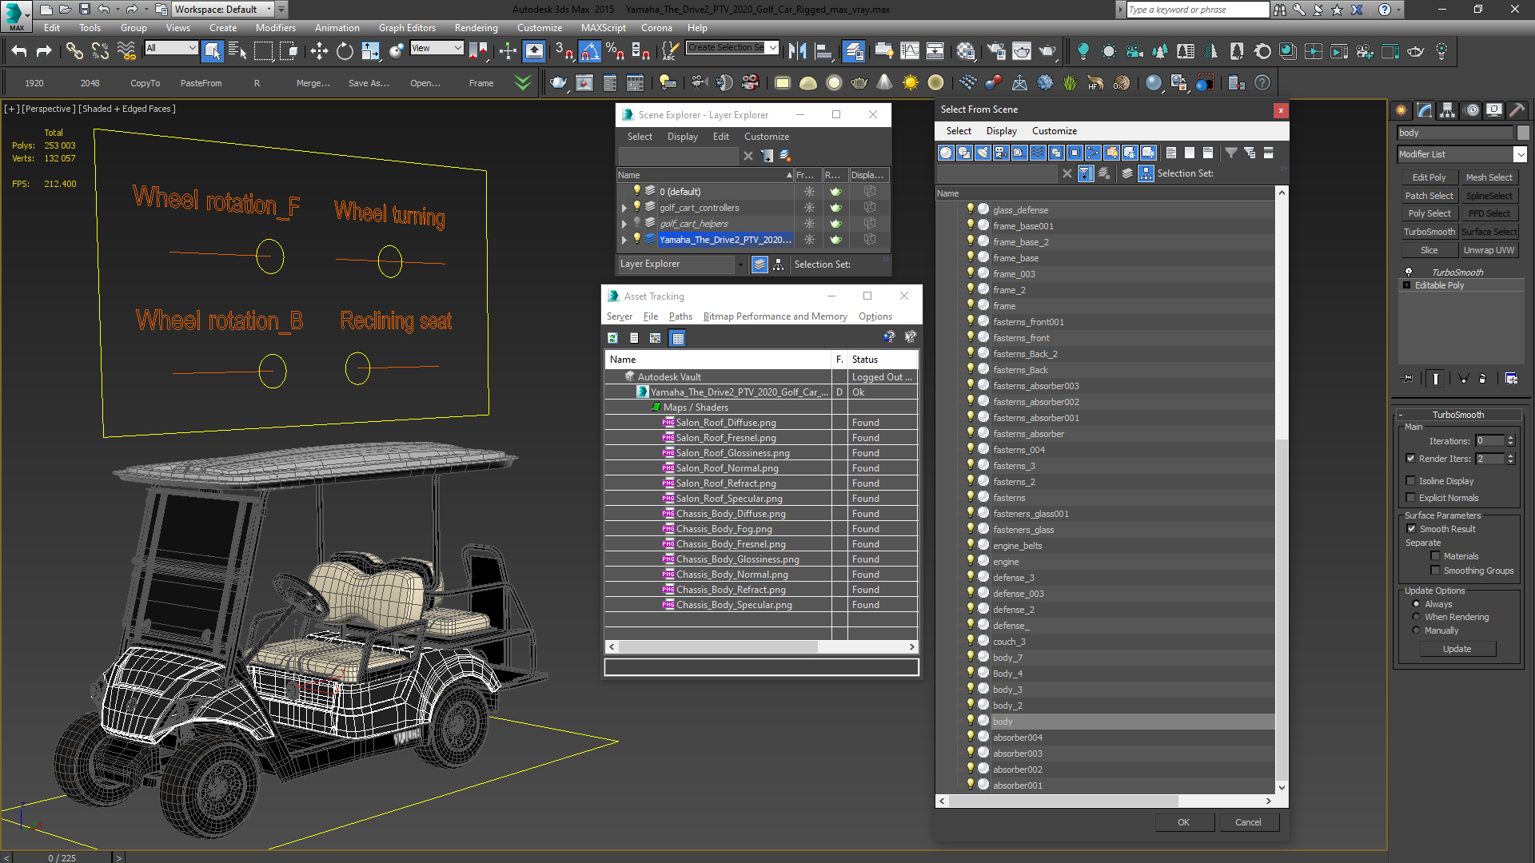Open the Rendering menu
This screenshot has width=1535, height=863.
click(476, 27)
